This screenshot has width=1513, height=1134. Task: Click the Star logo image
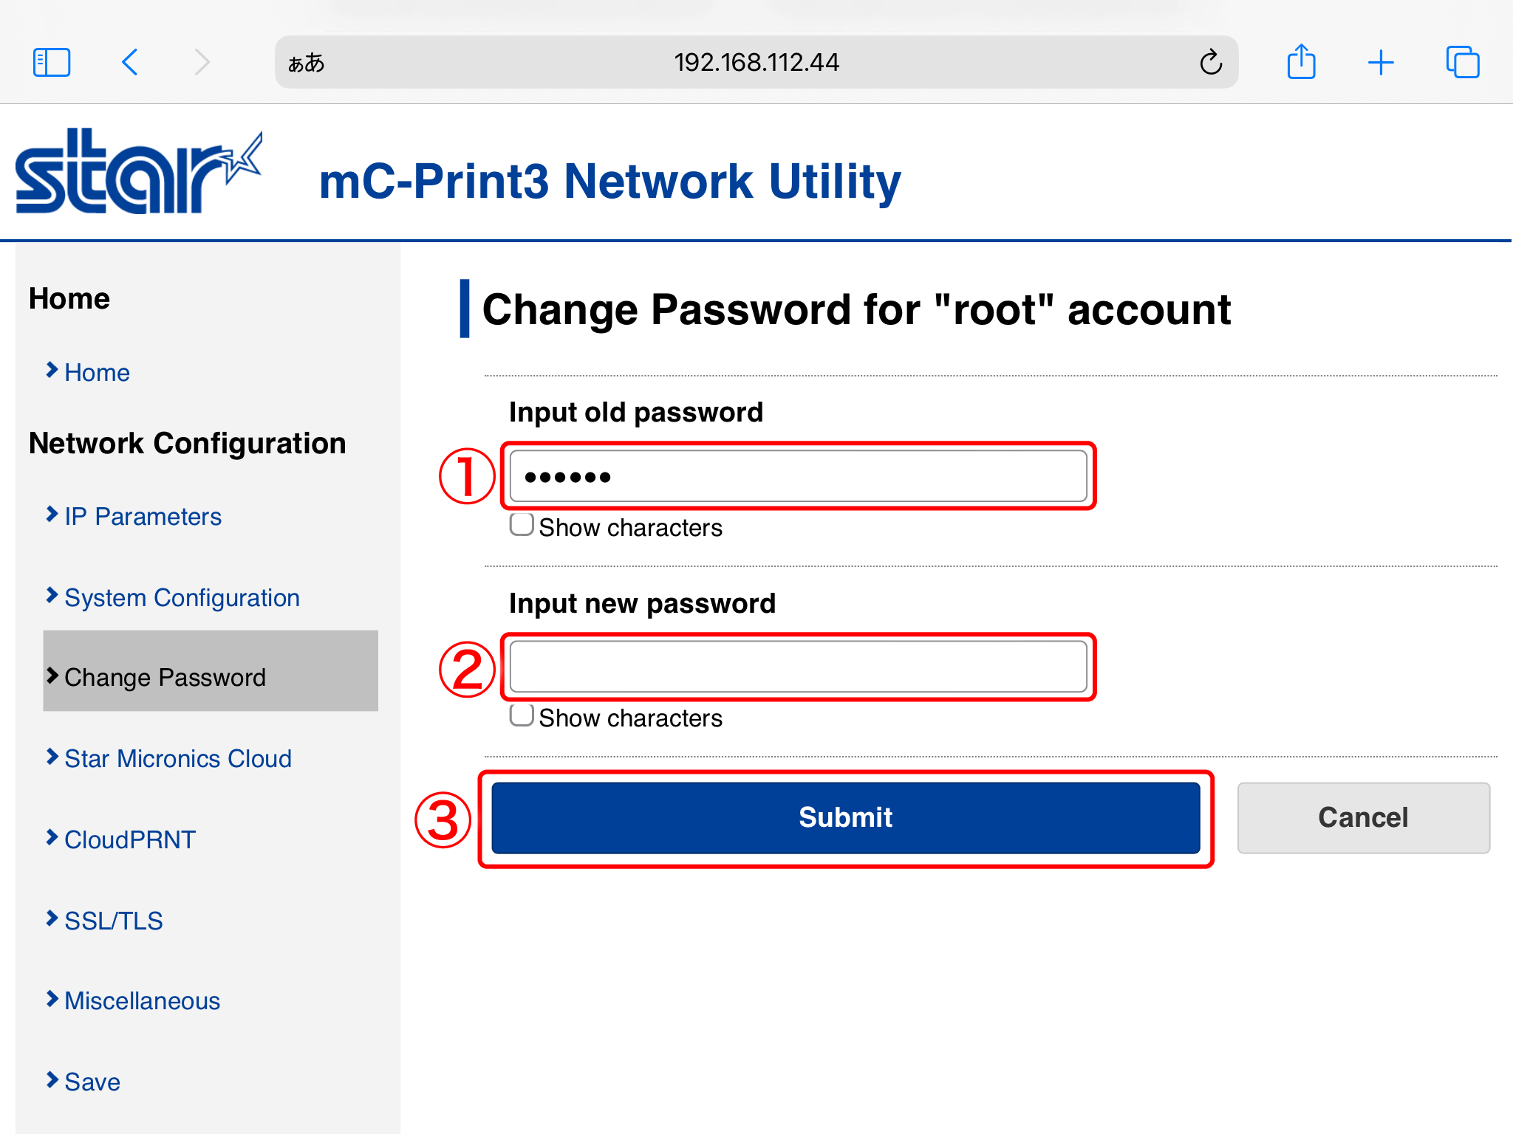click(138, 171)
